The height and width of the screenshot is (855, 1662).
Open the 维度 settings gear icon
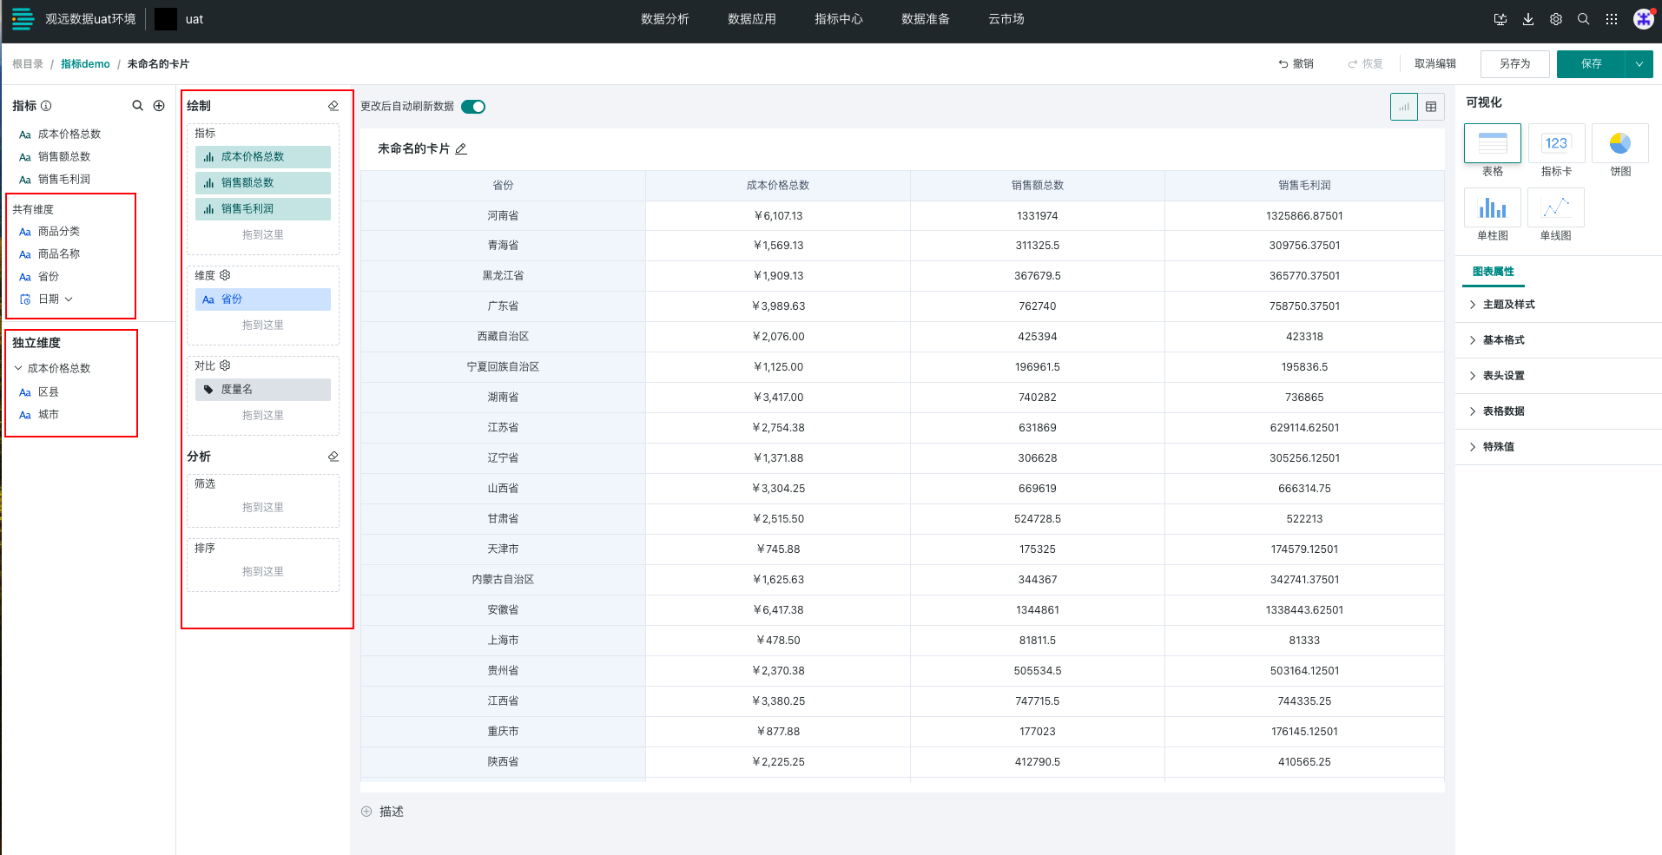(225, 275)
